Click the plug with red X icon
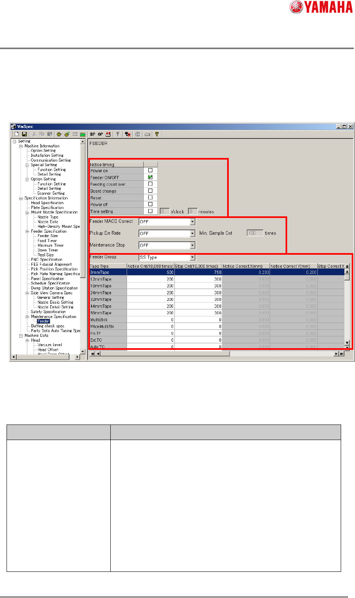The height and width of the screenshot is (598, 355). coord(128,134)
